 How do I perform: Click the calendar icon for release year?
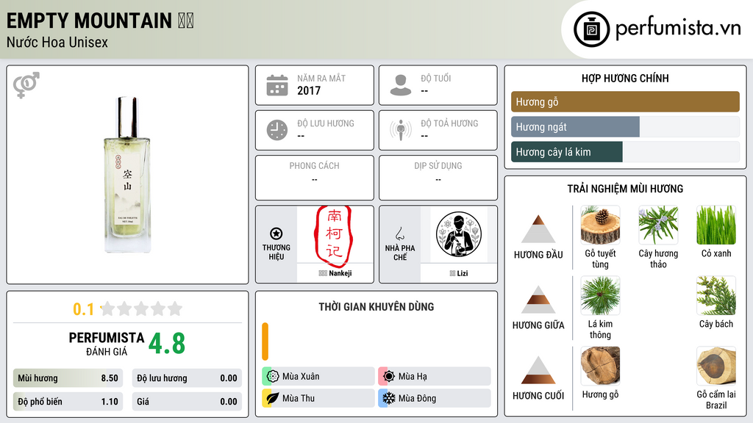[277, 85]
